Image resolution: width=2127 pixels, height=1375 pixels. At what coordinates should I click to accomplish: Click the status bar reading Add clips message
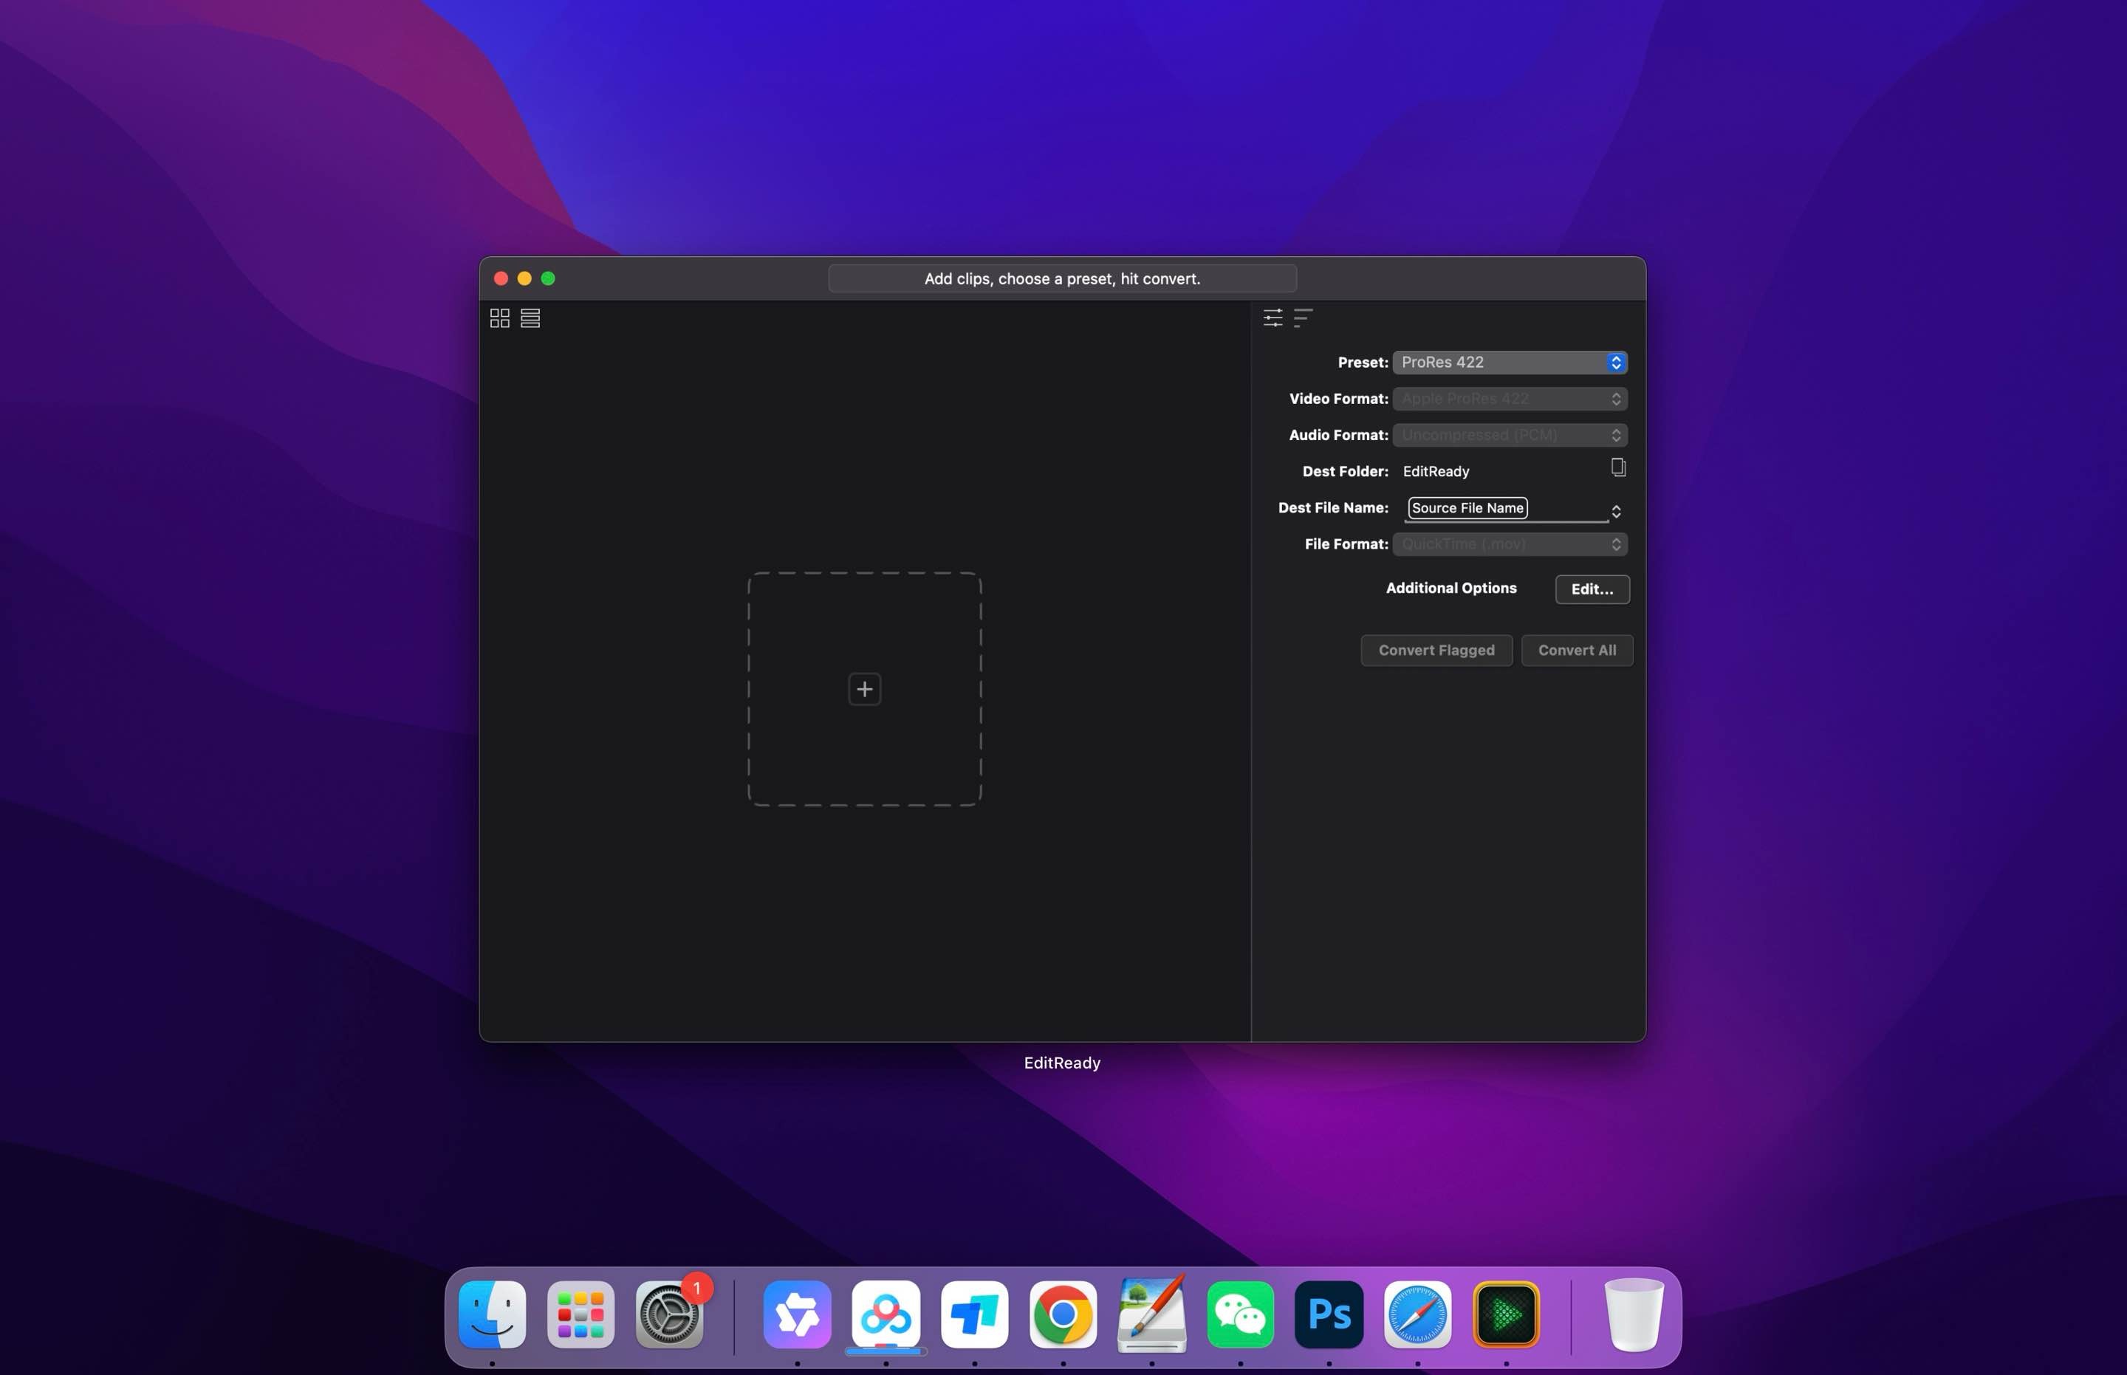point(1063,278)
